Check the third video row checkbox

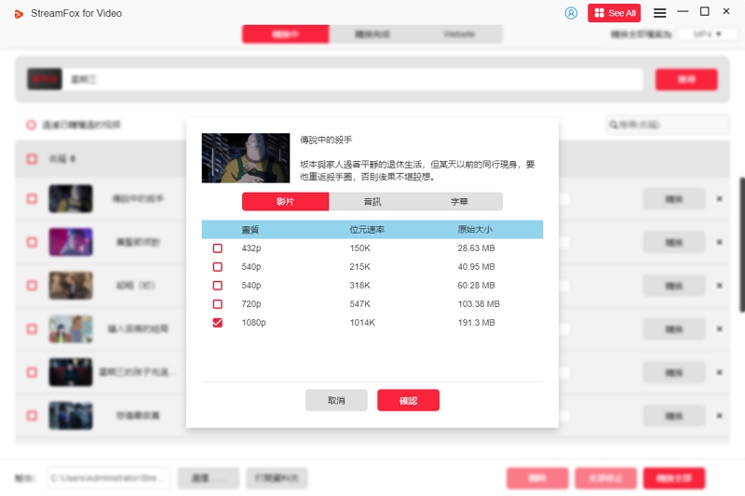[32, 286]
